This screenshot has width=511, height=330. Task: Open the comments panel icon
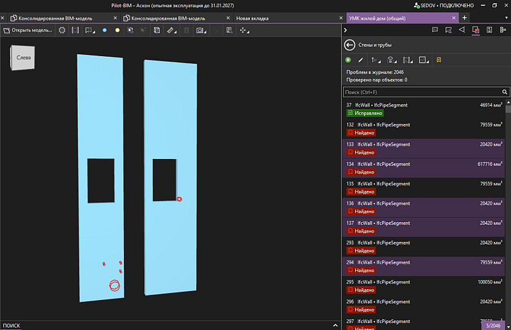435,30
